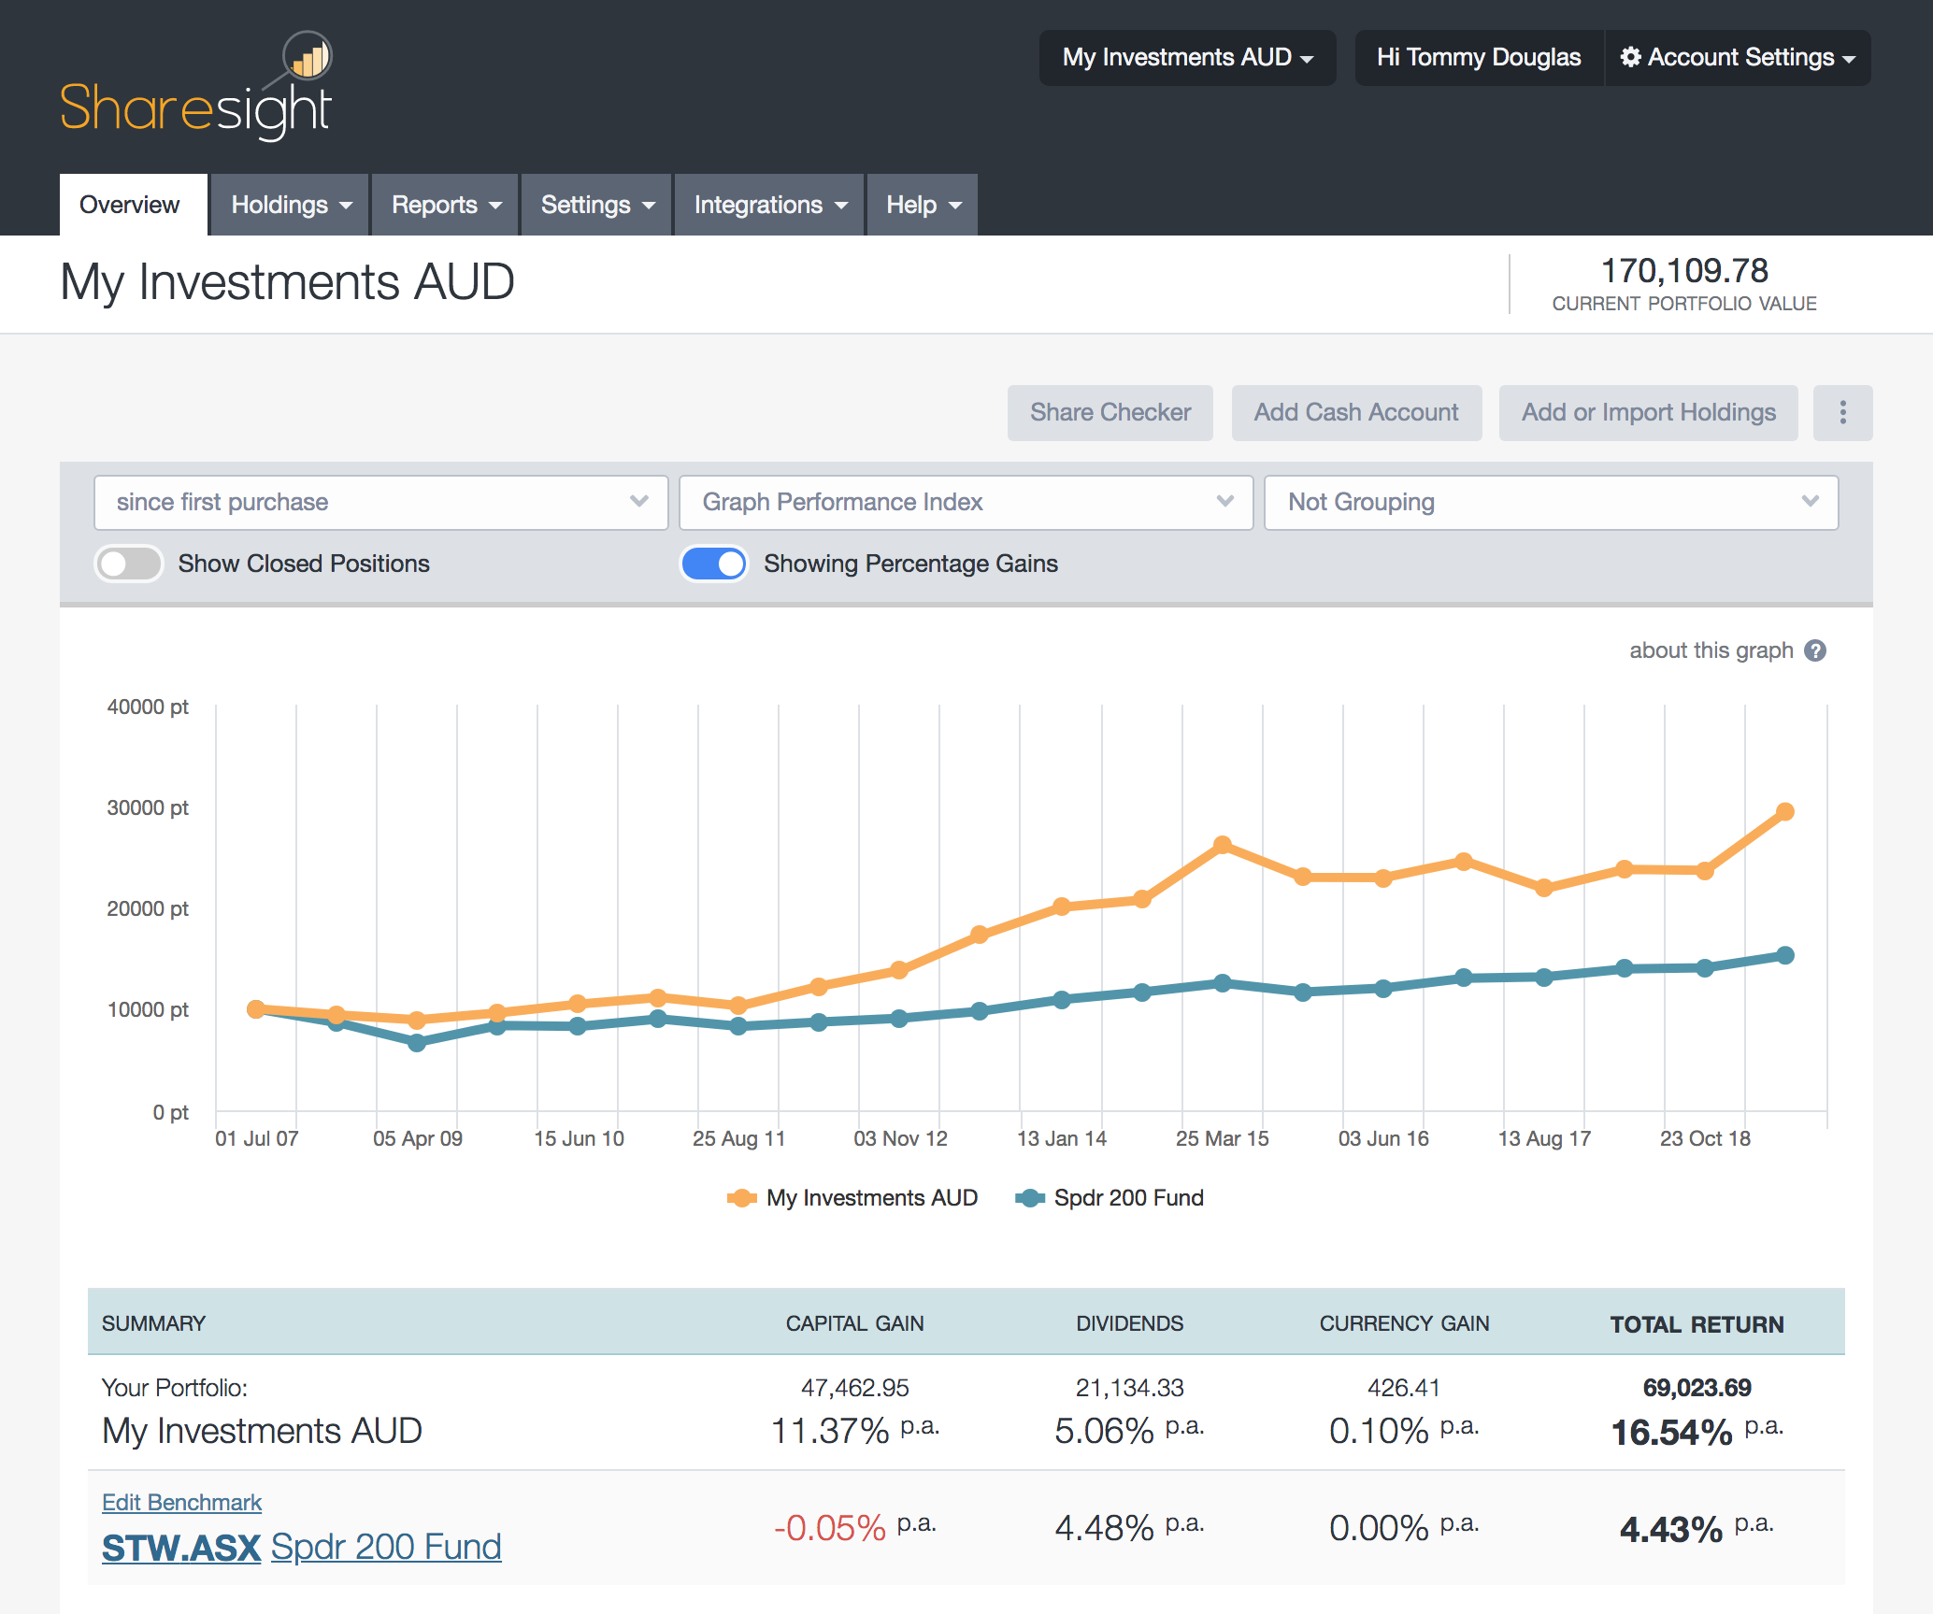1933x1614 pixels.
Task: Click My Investments AUD in summary table
Action: [x=262, y=1431]
